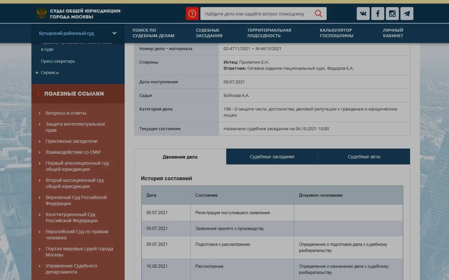The height and width of the screenshot is (280, 449).
Task: Open the Пресс-секретарь sidebar link
Action: click(x=58, y=61)
